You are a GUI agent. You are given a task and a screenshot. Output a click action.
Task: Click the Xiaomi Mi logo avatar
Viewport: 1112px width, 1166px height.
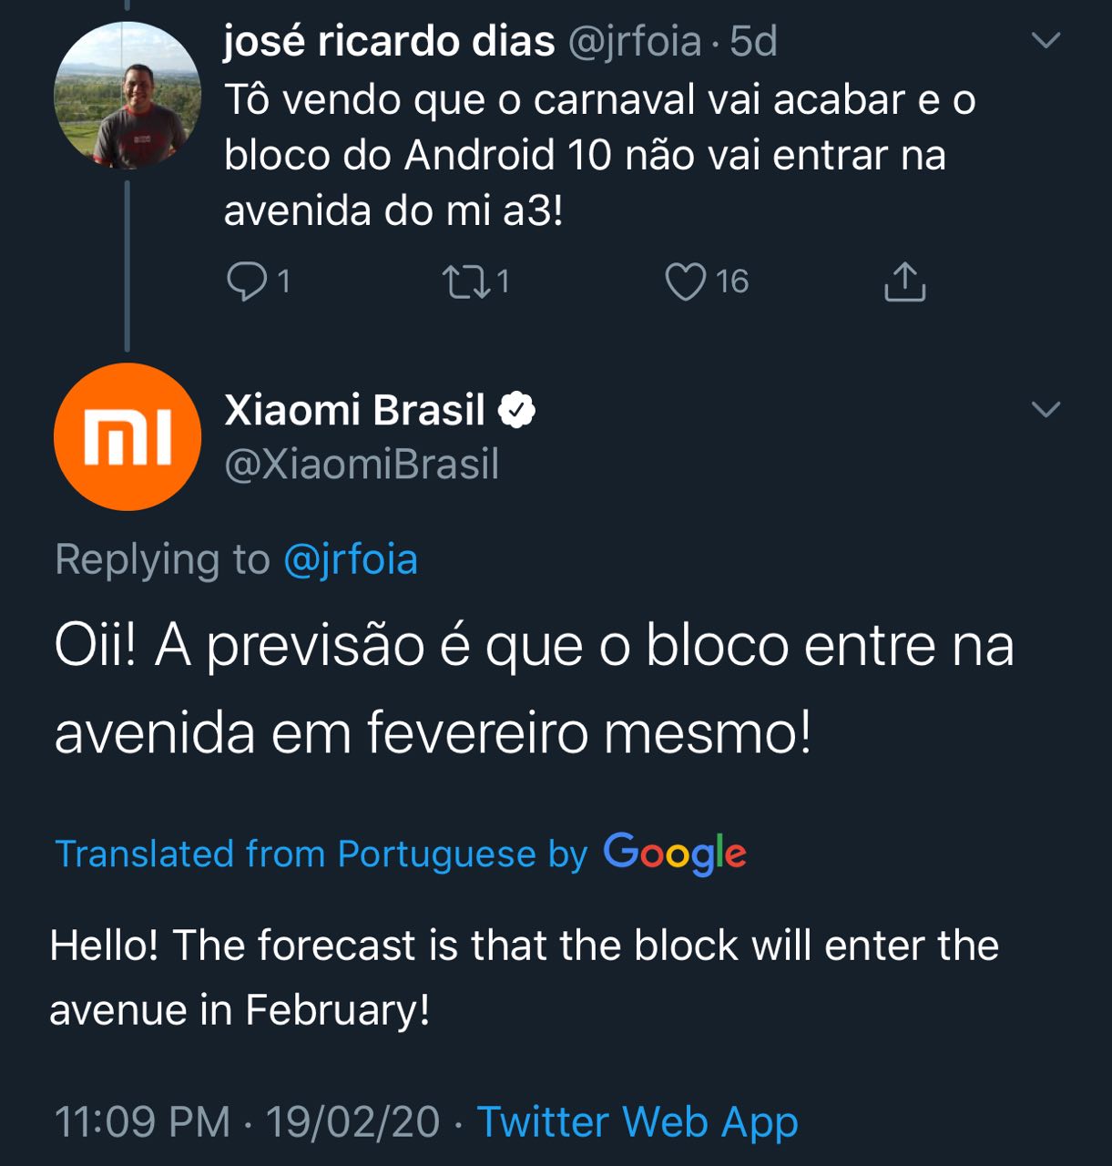point(128,436)
